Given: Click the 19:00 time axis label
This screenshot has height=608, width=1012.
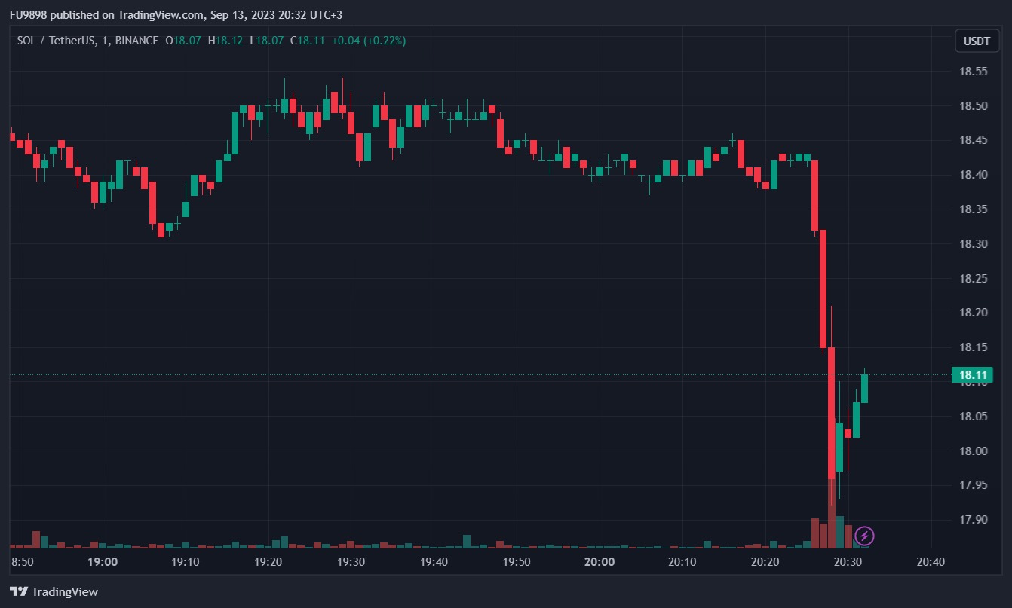Looking at the screenshot, I should coord(103,562).
